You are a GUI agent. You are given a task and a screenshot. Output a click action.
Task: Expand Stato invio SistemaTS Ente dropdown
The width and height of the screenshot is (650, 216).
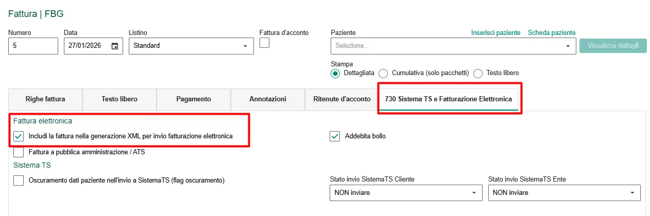pyautogui.click(x=632, y=193)
